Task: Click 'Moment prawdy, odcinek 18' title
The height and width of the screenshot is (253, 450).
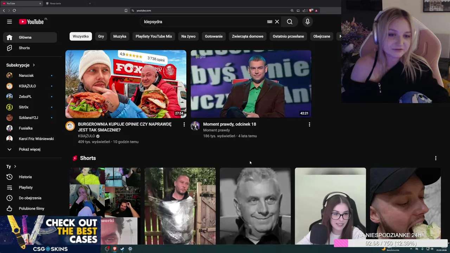Action: 230,124
